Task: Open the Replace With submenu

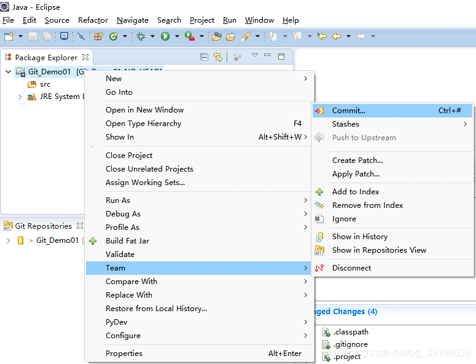Action: pyautogui.click(x=199, y=295)
